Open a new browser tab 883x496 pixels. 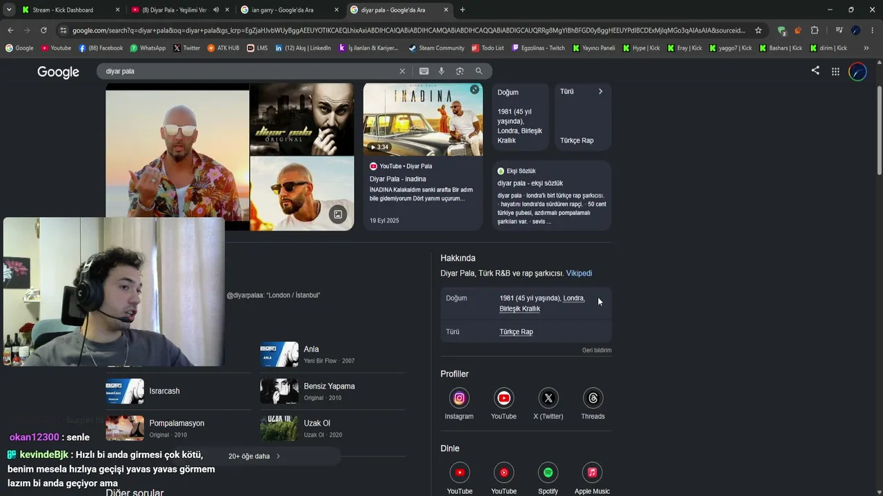[x=462, y=10]
